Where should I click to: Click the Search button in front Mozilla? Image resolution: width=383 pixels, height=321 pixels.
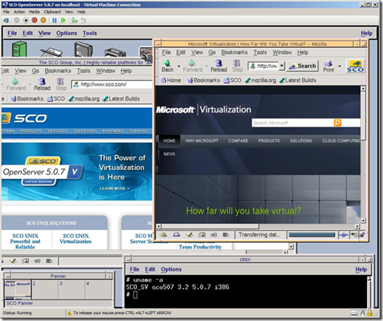coord(302,66)
